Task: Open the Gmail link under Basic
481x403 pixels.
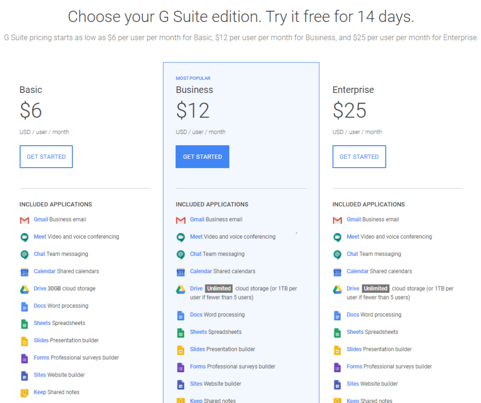Action: (41, 219)
